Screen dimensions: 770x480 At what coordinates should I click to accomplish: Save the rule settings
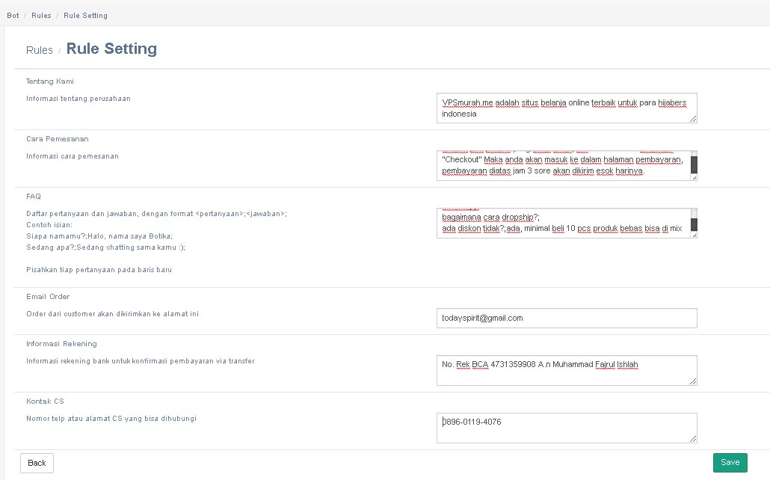pos(730,463)
